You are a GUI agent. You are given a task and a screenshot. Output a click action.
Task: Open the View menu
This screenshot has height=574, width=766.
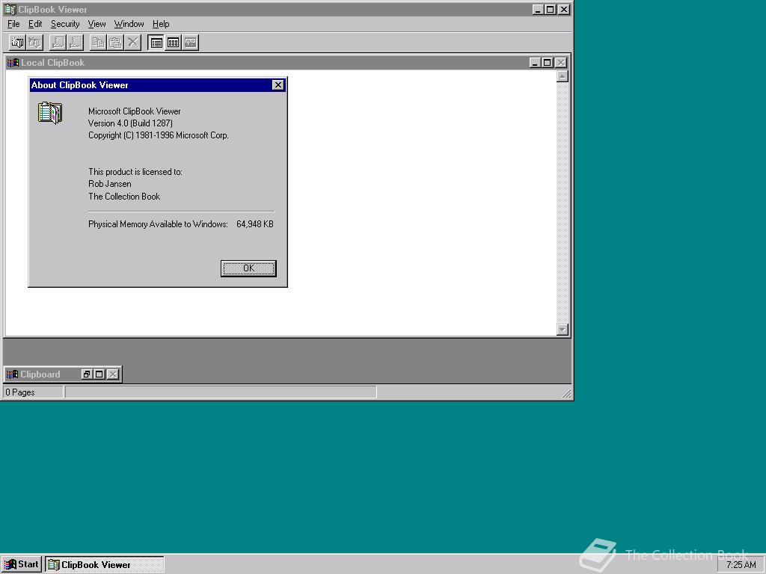coord(96,24)
